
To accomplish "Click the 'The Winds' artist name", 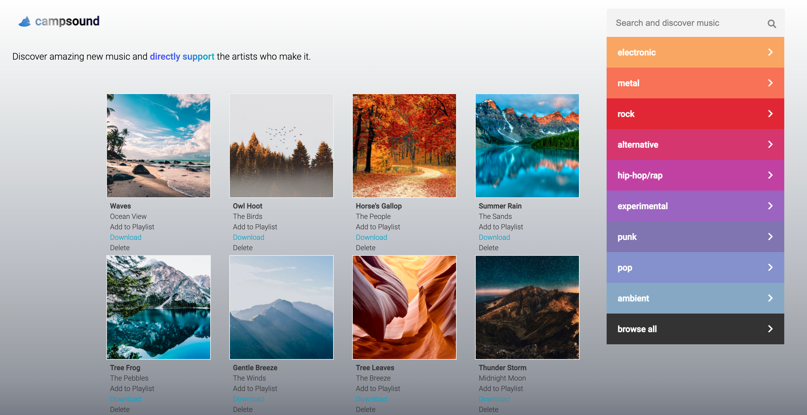I will [x=249, y=378].
